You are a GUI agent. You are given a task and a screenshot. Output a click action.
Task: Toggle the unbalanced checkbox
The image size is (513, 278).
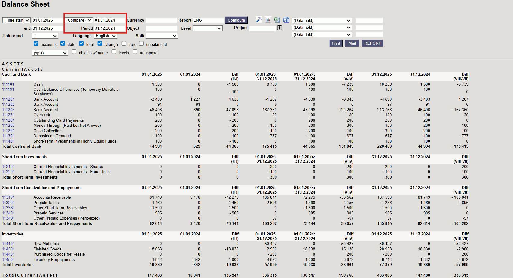coord(142,43)
